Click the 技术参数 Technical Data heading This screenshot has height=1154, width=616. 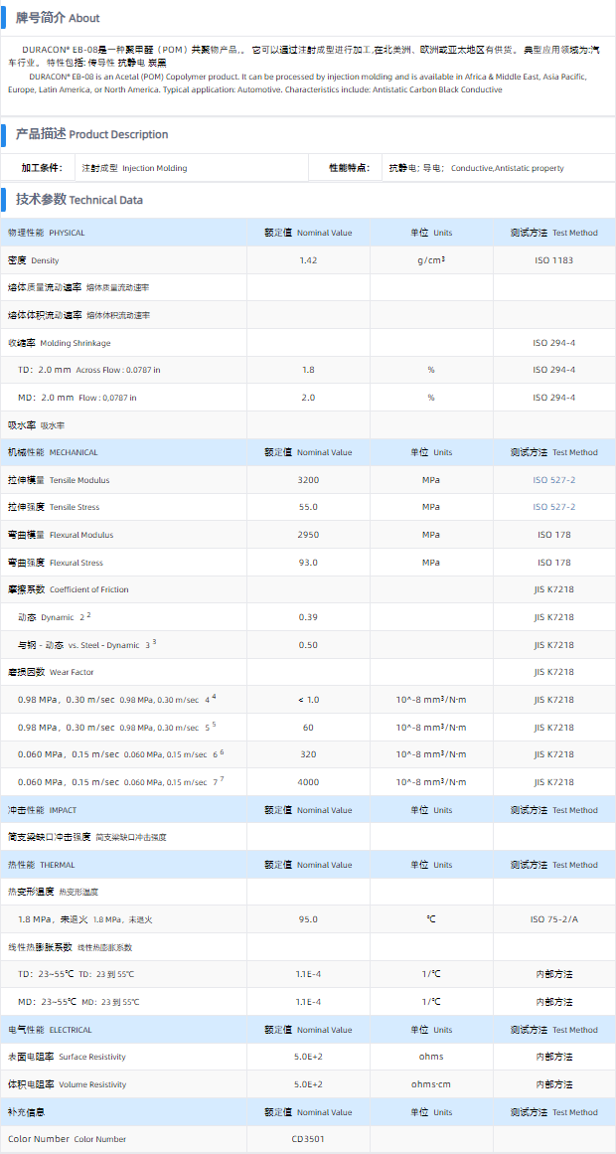pyautogui.click(x=79, y=200)
